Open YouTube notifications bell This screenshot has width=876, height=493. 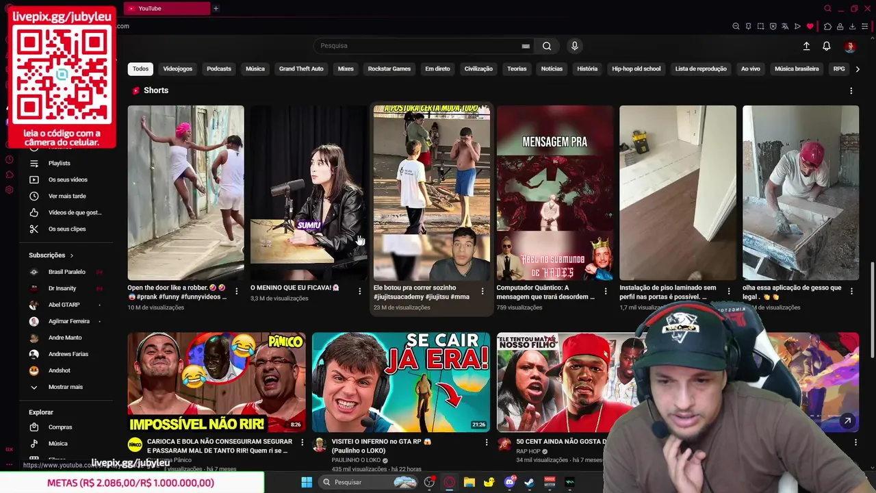tap(827, 46)
